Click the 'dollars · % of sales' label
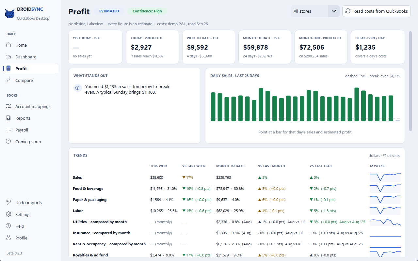Screen dimensions: 418x261 (x=384, y=156)
